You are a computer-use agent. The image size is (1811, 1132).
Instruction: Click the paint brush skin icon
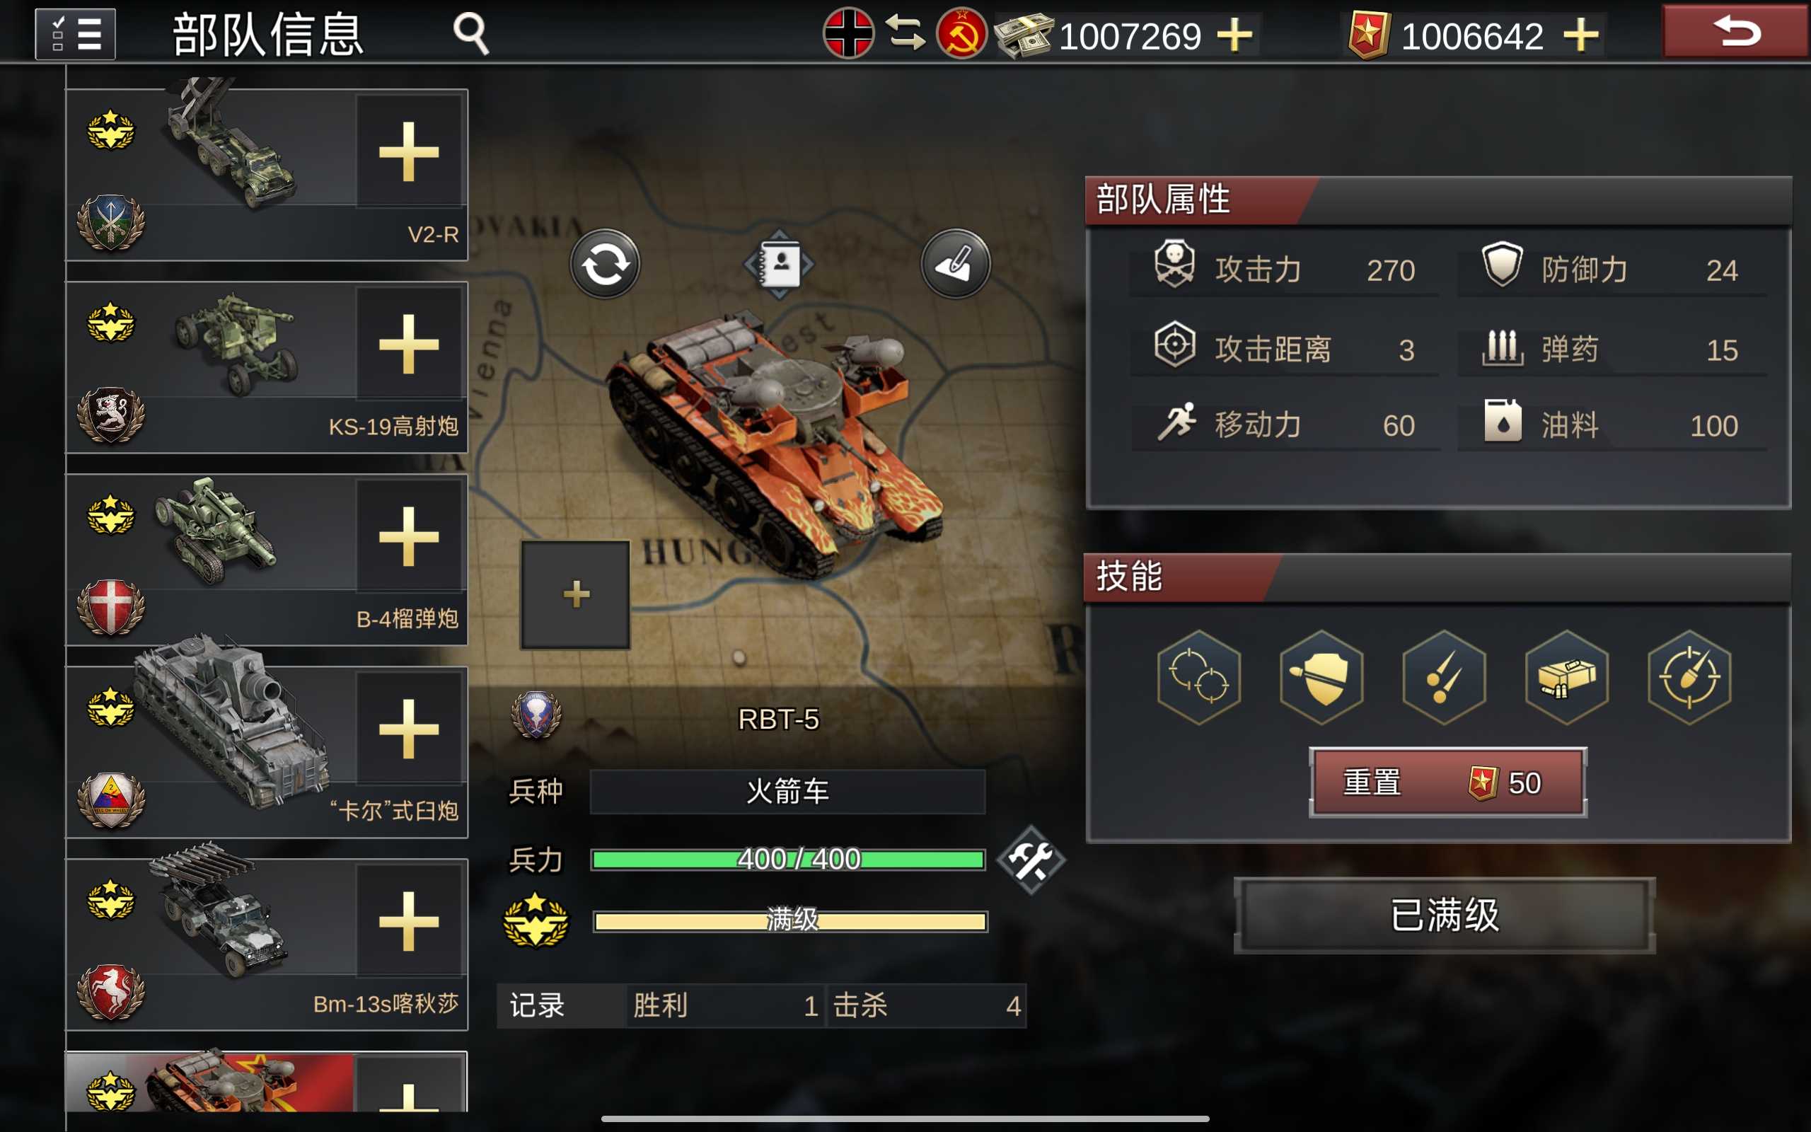tap(956, 265)
